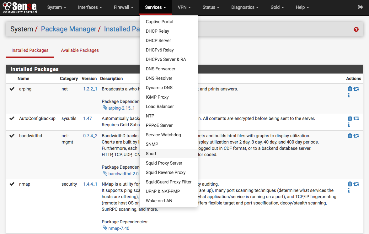Image resolution: width=369 pixels, height=234 pixels.
Task: Delete the arping package
Action: (350, 89)
